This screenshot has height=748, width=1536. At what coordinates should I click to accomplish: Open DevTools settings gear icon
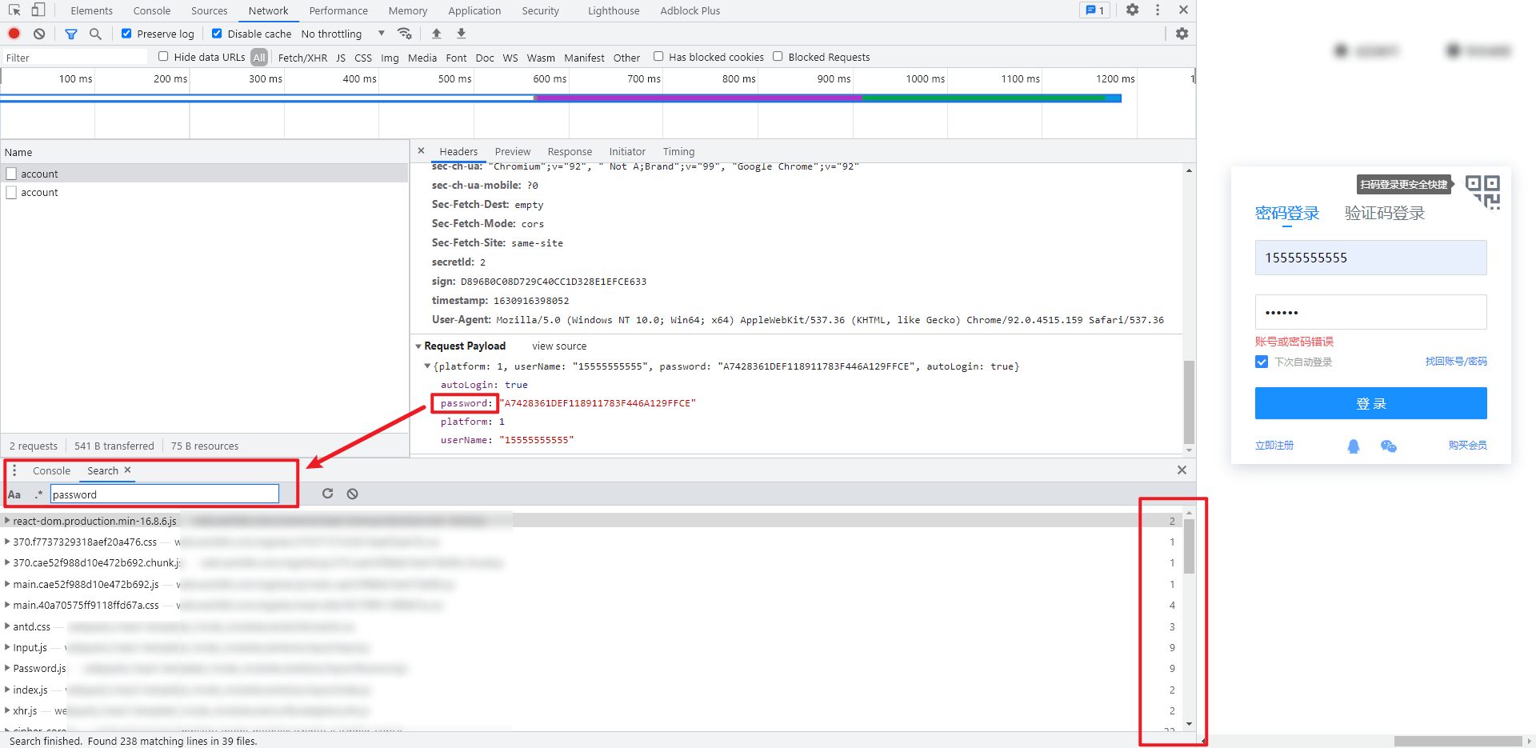[x=1132, y=10]
